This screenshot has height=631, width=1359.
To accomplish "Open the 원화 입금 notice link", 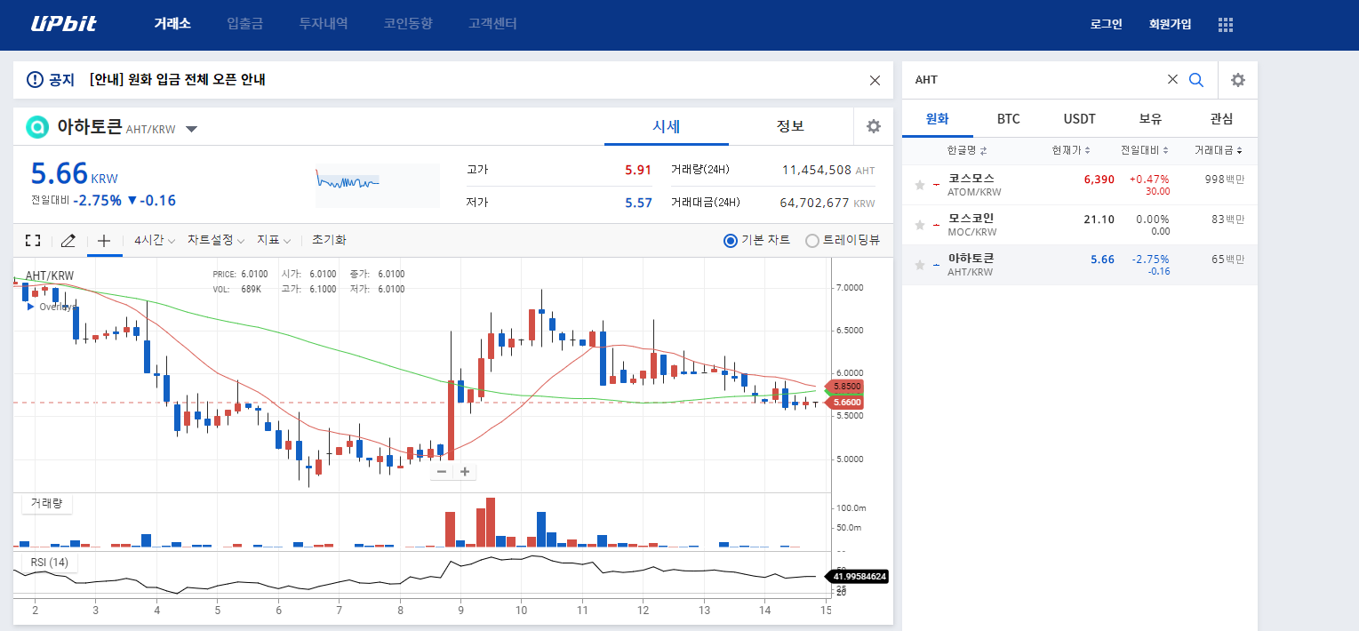I will pyautogui.click(x=178, y=80).
